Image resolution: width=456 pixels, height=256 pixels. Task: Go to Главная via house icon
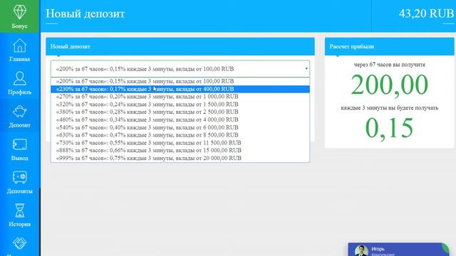[x=19, y=46]
